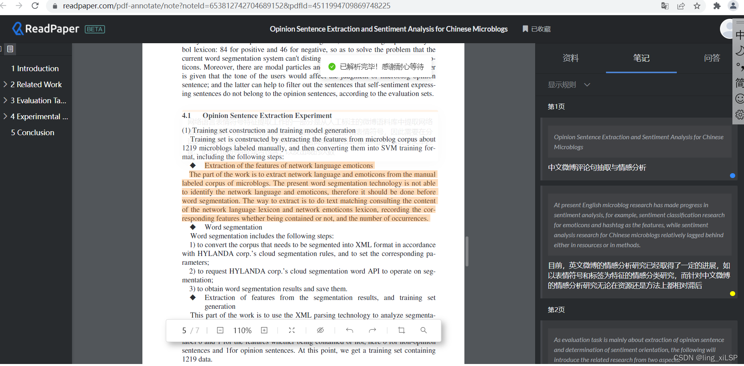Image resolution: width=744 pixels, height=366 pixels.
Task: Click the translated note starting 目前，英文微博
Action: [639, 276]
